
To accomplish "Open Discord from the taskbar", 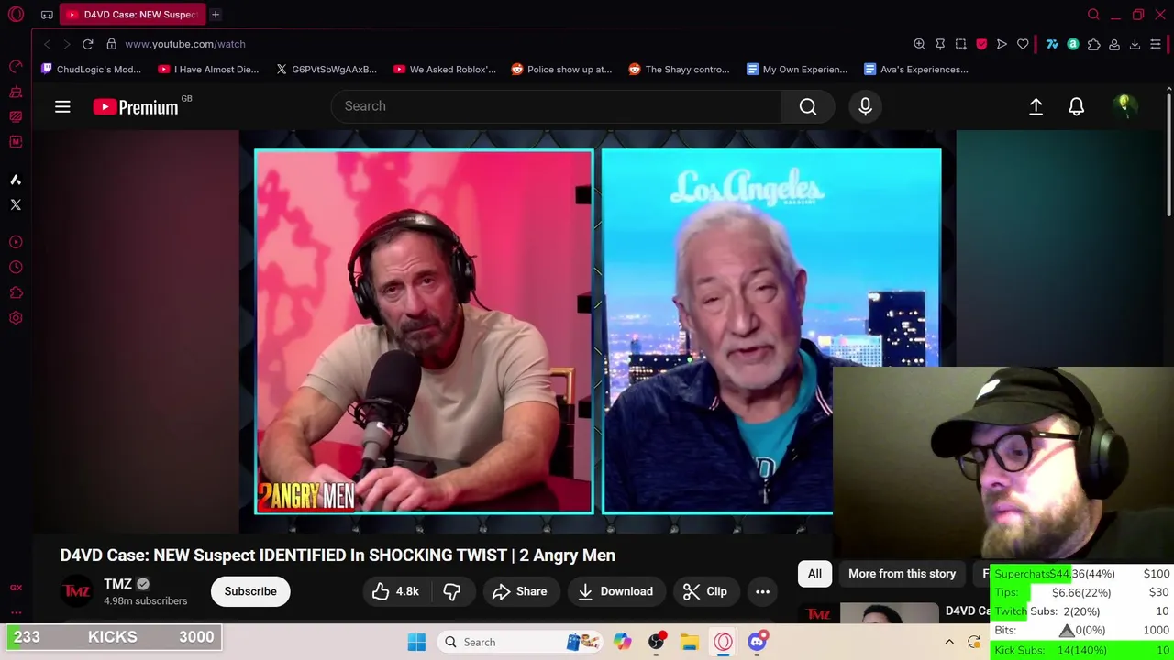I will (x=758, y=642).
